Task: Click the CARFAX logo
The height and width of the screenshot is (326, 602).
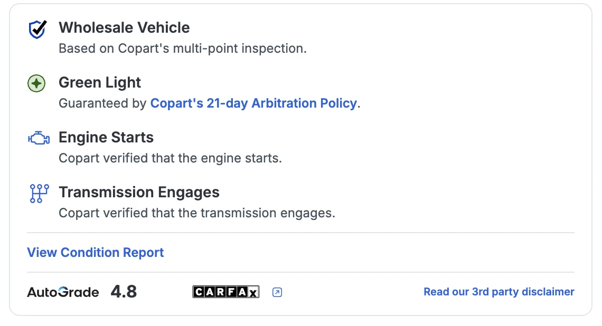Action: (x=225, y=292)
